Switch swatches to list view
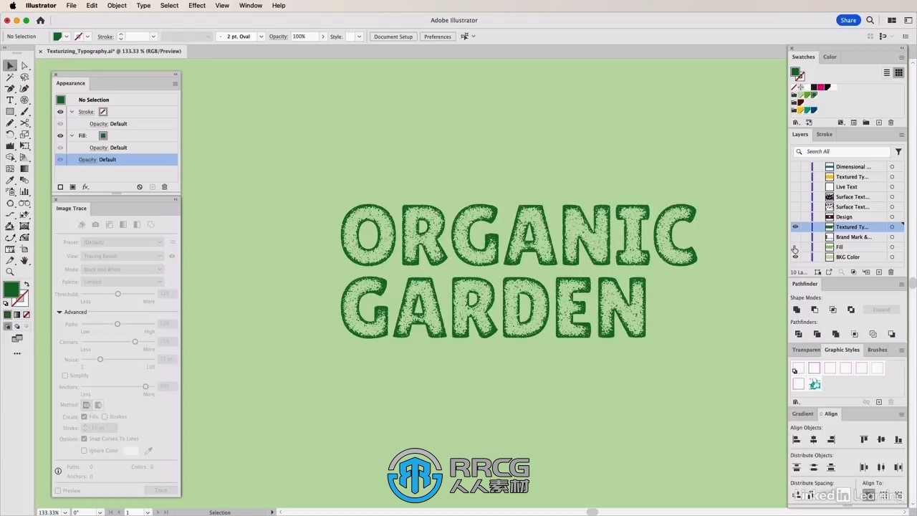The height and width of the screenshot is (516, 917). point(886,72)
